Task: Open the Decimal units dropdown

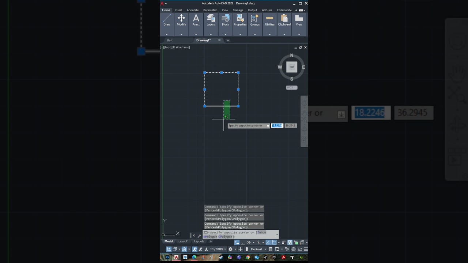Action: pyautogui.click(x=259, y=249)
